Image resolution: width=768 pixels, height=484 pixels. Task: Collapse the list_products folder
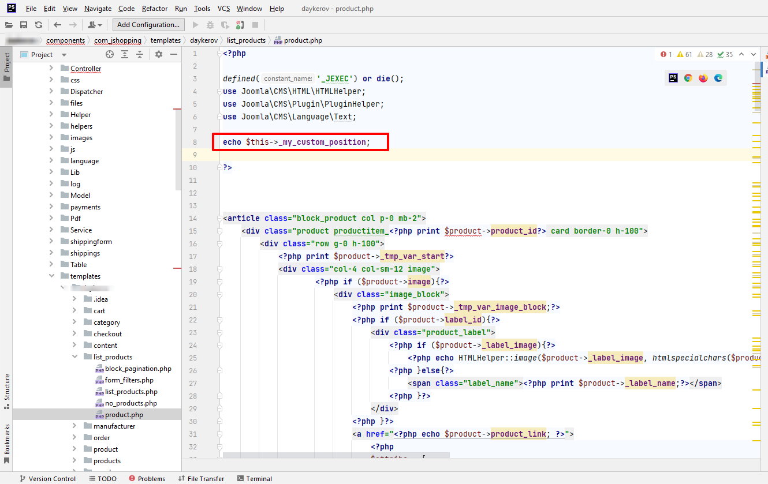pyautogui.click(x=74, y=357)
